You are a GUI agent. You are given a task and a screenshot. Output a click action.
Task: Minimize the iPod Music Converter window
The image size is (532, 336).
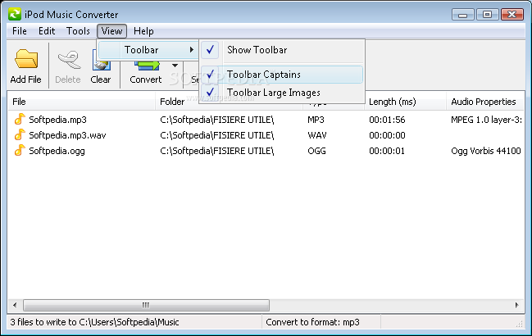tap(463, 15)
